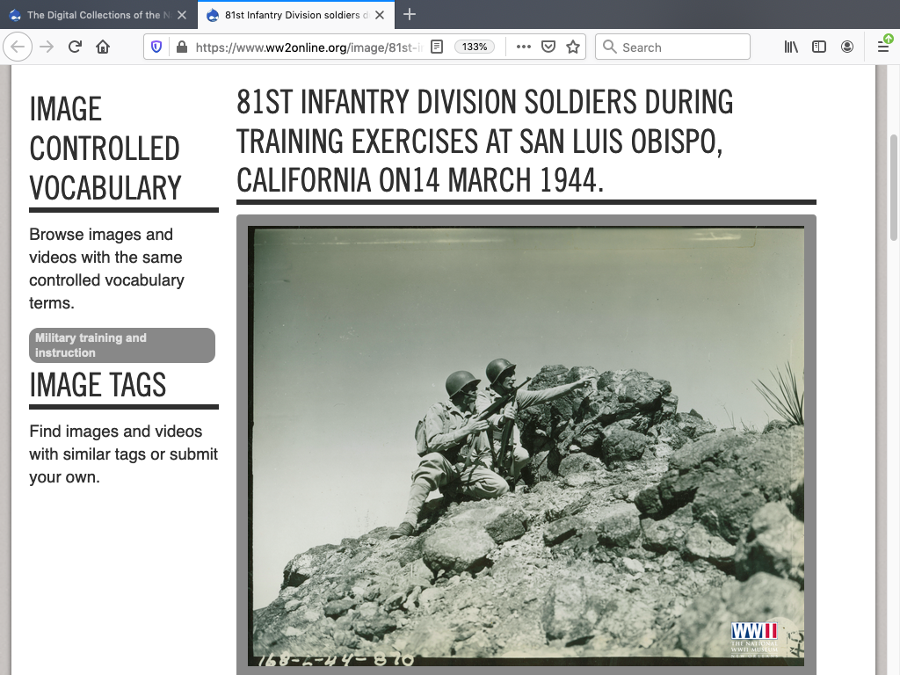Viewport: 900px width, 675px height.
Task: Save this page to Pocket
Action: (x=548, y=47)
